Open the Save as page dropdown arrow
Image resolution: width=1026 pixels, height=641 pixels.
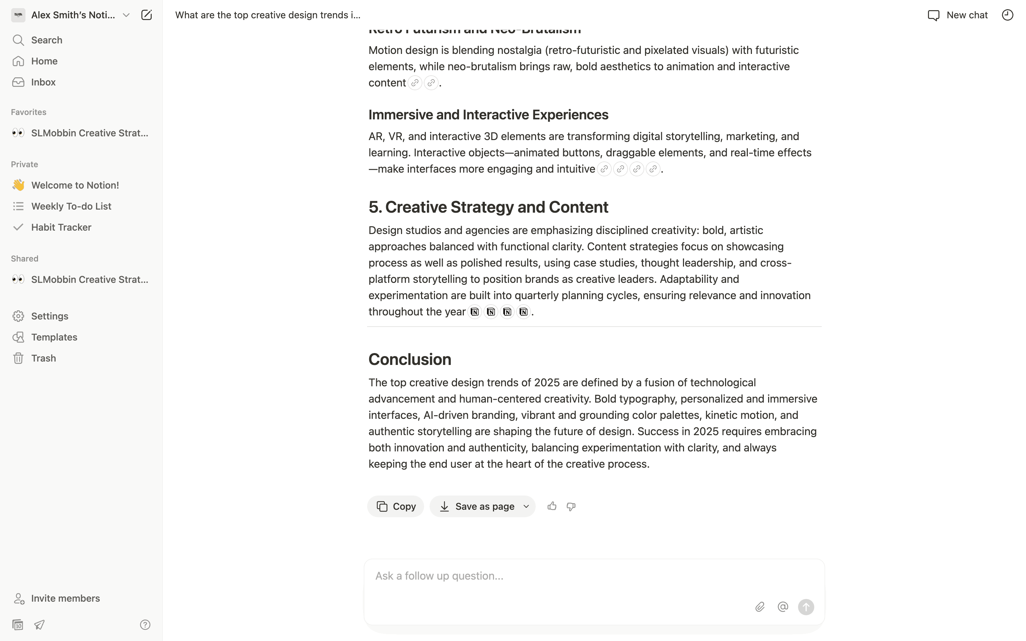(x=526, y=506)
